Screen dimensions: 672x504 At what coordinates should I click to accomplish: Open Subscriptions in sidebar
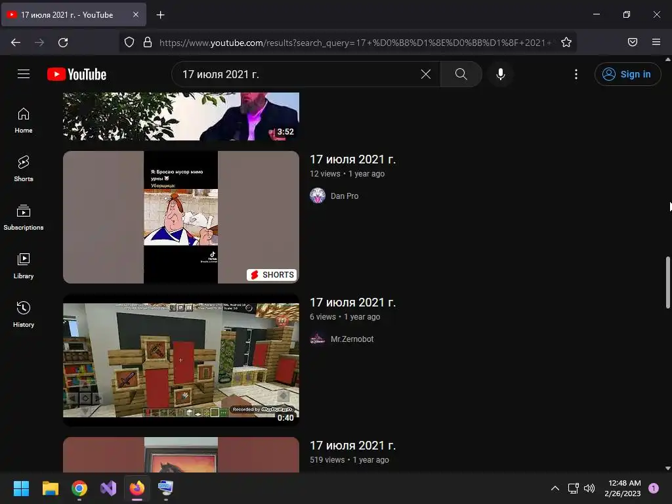[x=24, y=217]
